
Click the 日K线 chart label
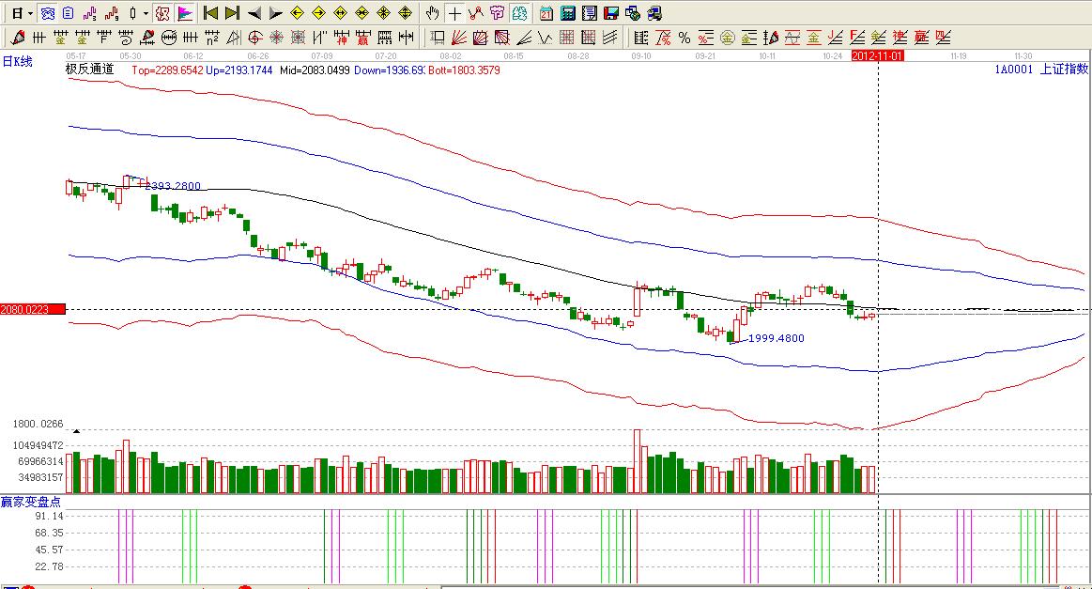(17, 61)
